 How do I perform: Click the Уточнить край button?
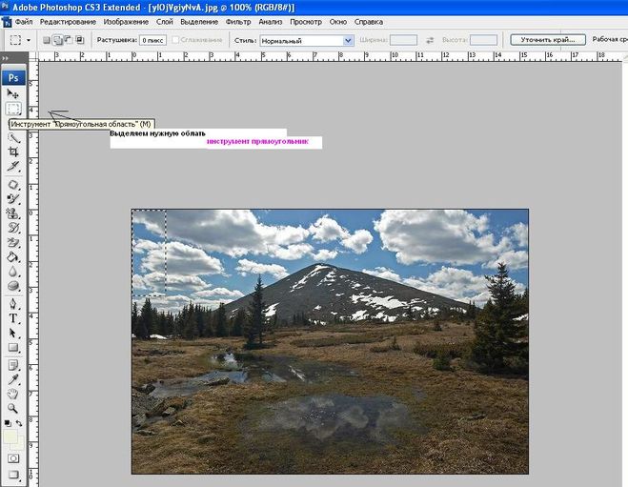[548, 40]
